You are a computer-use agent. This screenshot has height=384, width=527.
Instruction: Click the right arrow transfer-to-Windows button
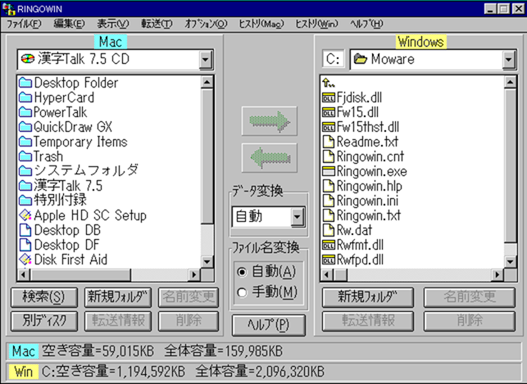[x=268, y=123]
